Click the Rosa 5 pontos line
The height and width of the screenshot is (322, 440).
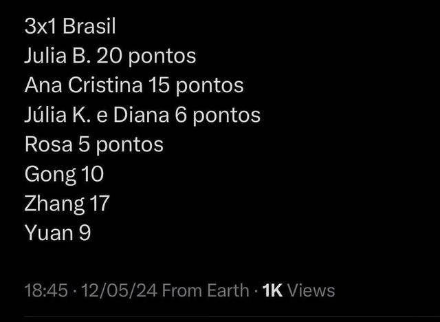coord(93,145)
